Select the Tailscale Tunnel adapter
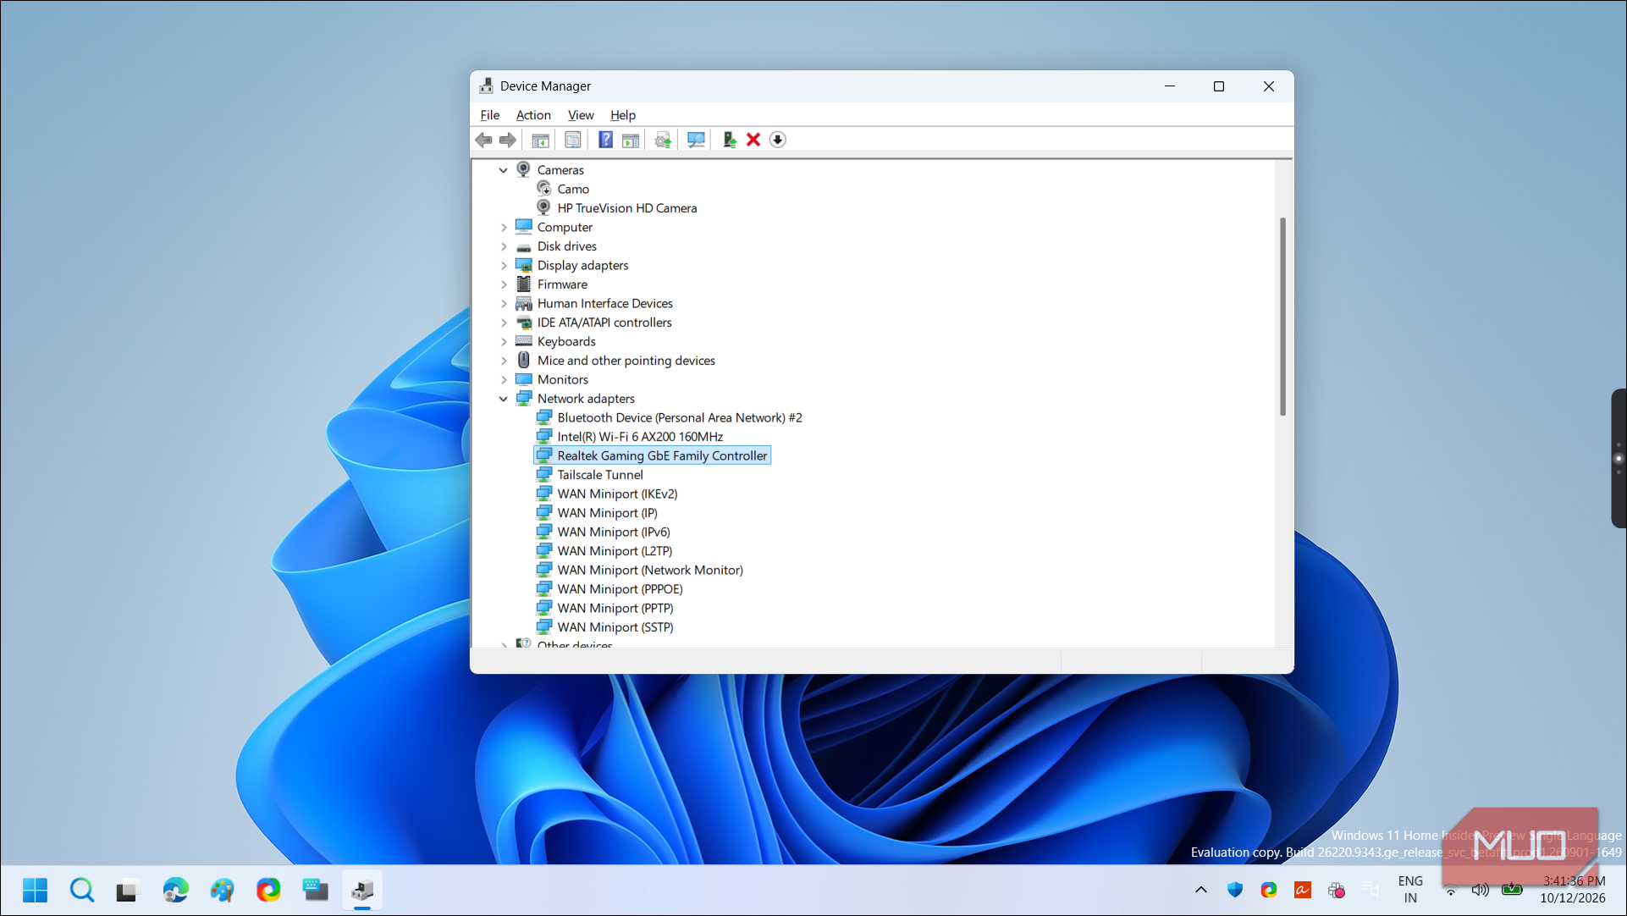 [x=600, y=475]
